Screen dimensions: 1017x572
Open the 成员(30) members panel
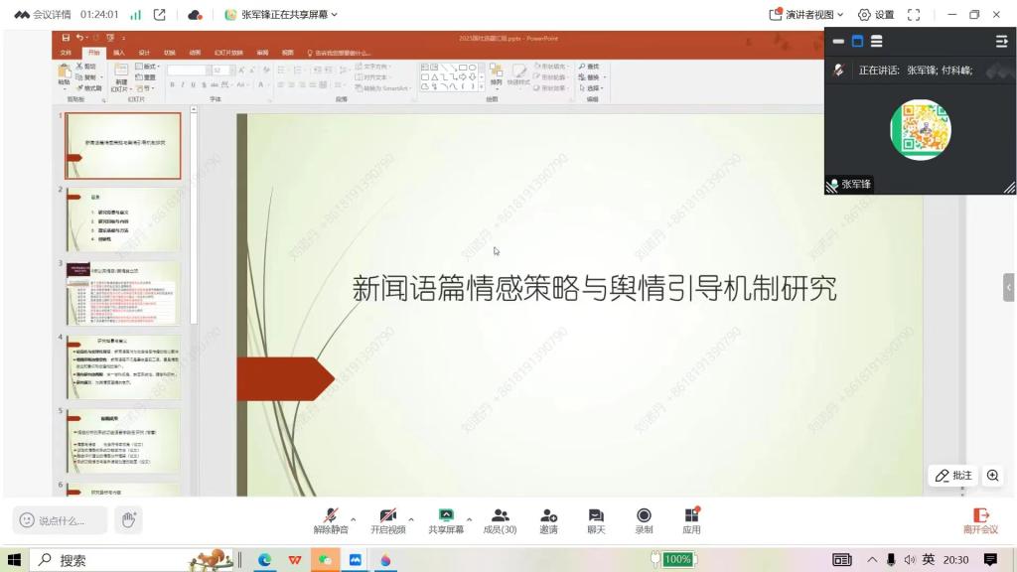500,519
